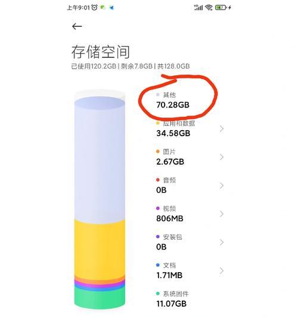
Task: Expand the 安装包 chevron arrow
Action: [x=222, y=242]
